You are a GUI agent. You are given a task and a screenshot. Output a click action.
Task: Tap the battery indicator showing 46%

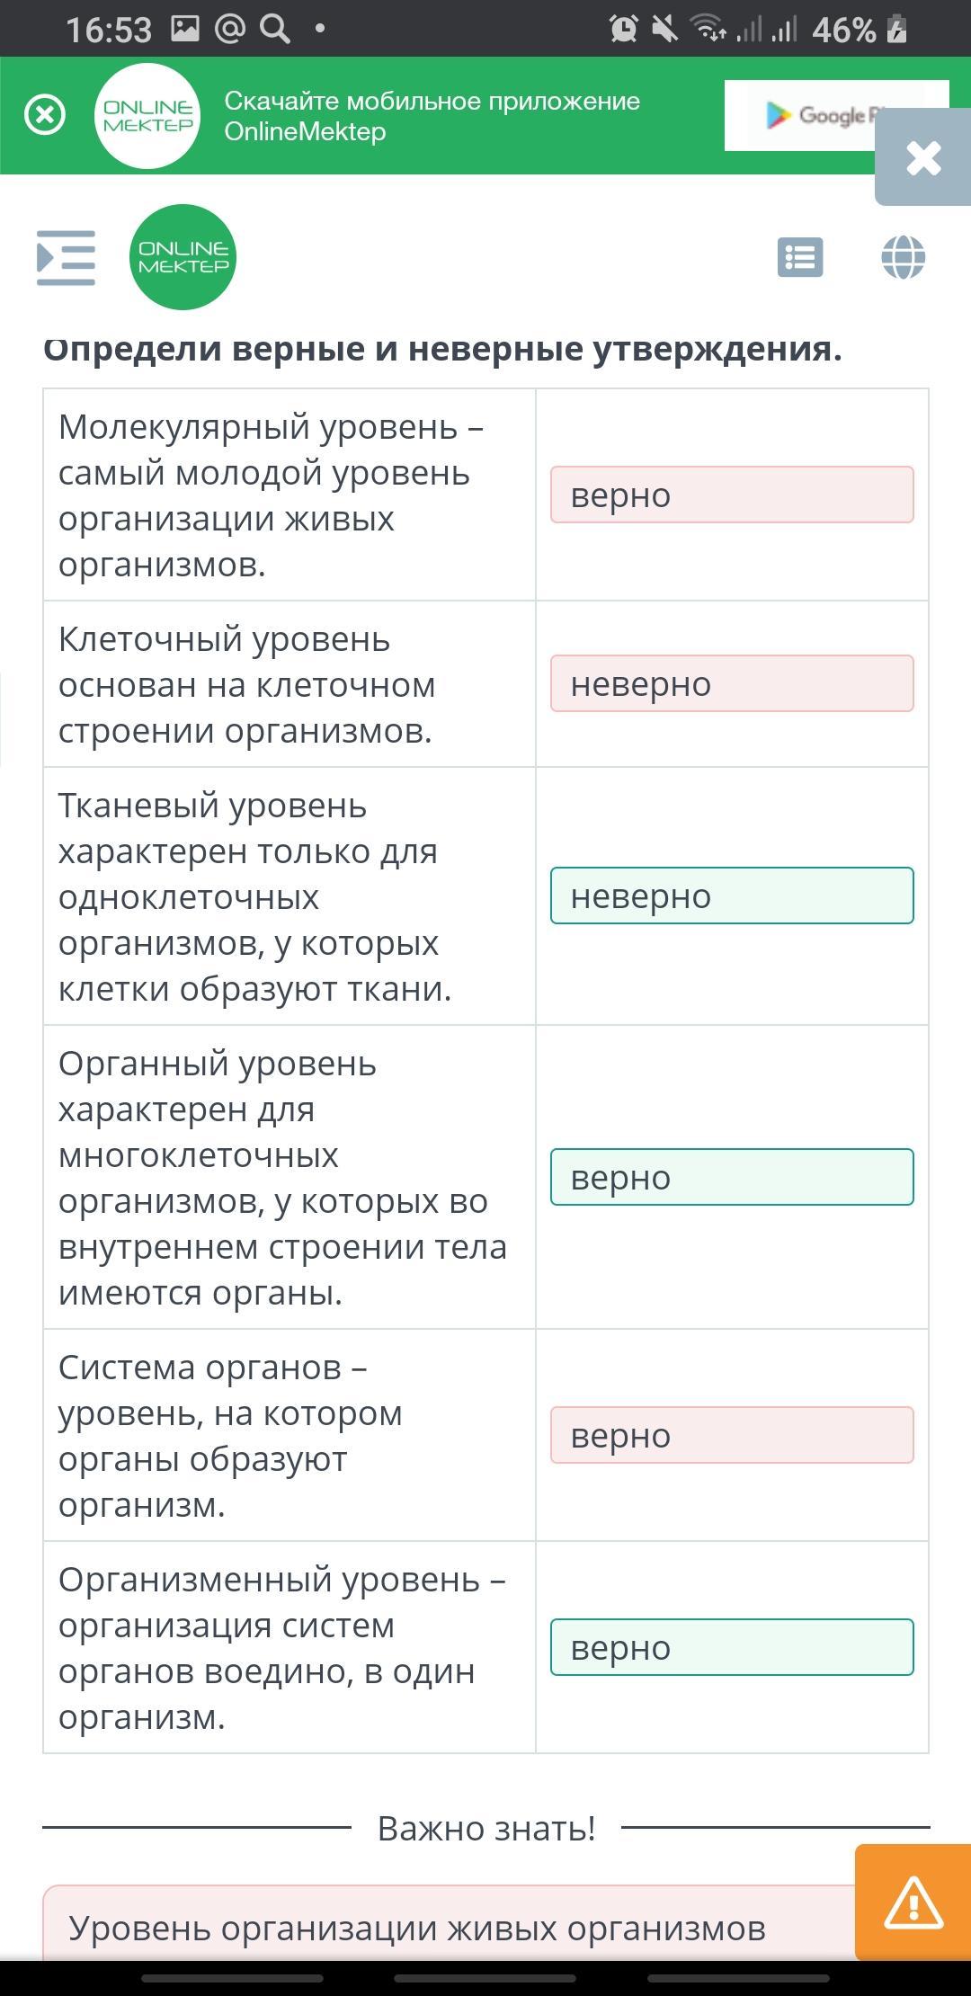point(859,31)
